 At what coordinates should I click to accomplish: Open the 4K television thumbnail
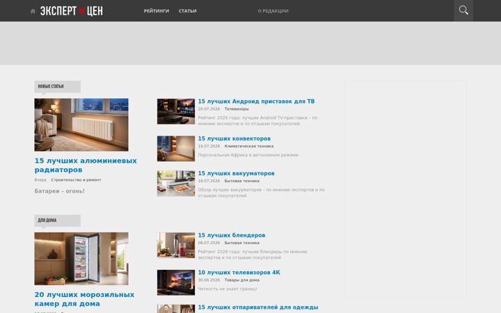176,282
